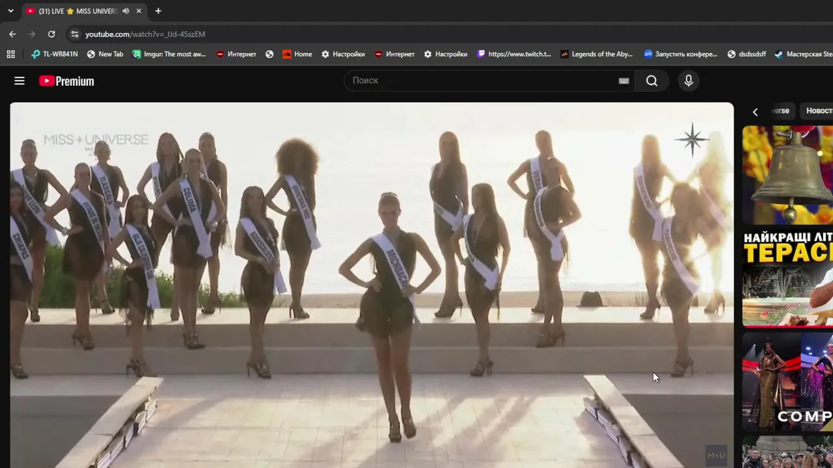Open the Мастерская Steam bookmark
The width and height of the screenshot is (833, 468).
pos(804,54)
